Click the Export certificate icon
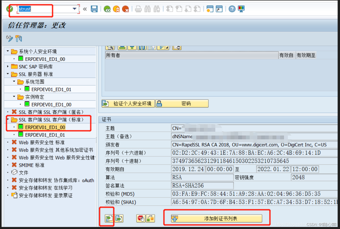The height and width of the screenshot is (229, 340). click(119, 218)
